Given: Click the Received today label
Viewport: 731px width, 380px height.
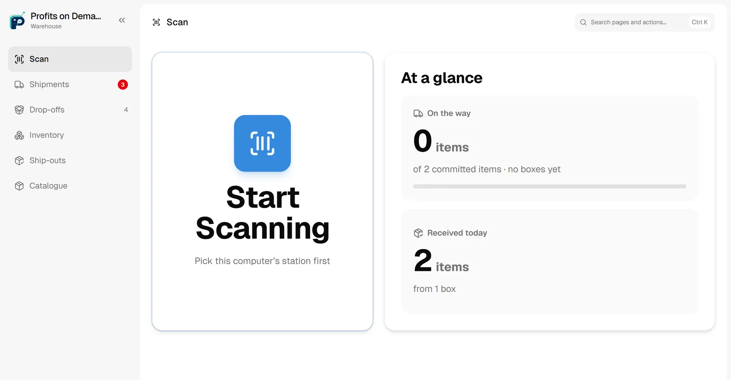Looking at the screenshot, I should (x=457, y=233).
